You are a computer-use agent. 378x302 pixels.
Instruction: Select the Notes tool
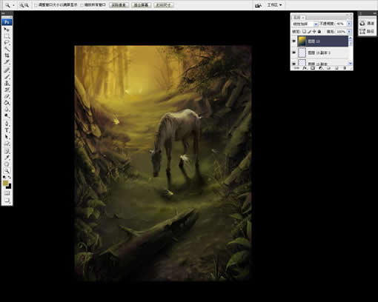point(7,151)
